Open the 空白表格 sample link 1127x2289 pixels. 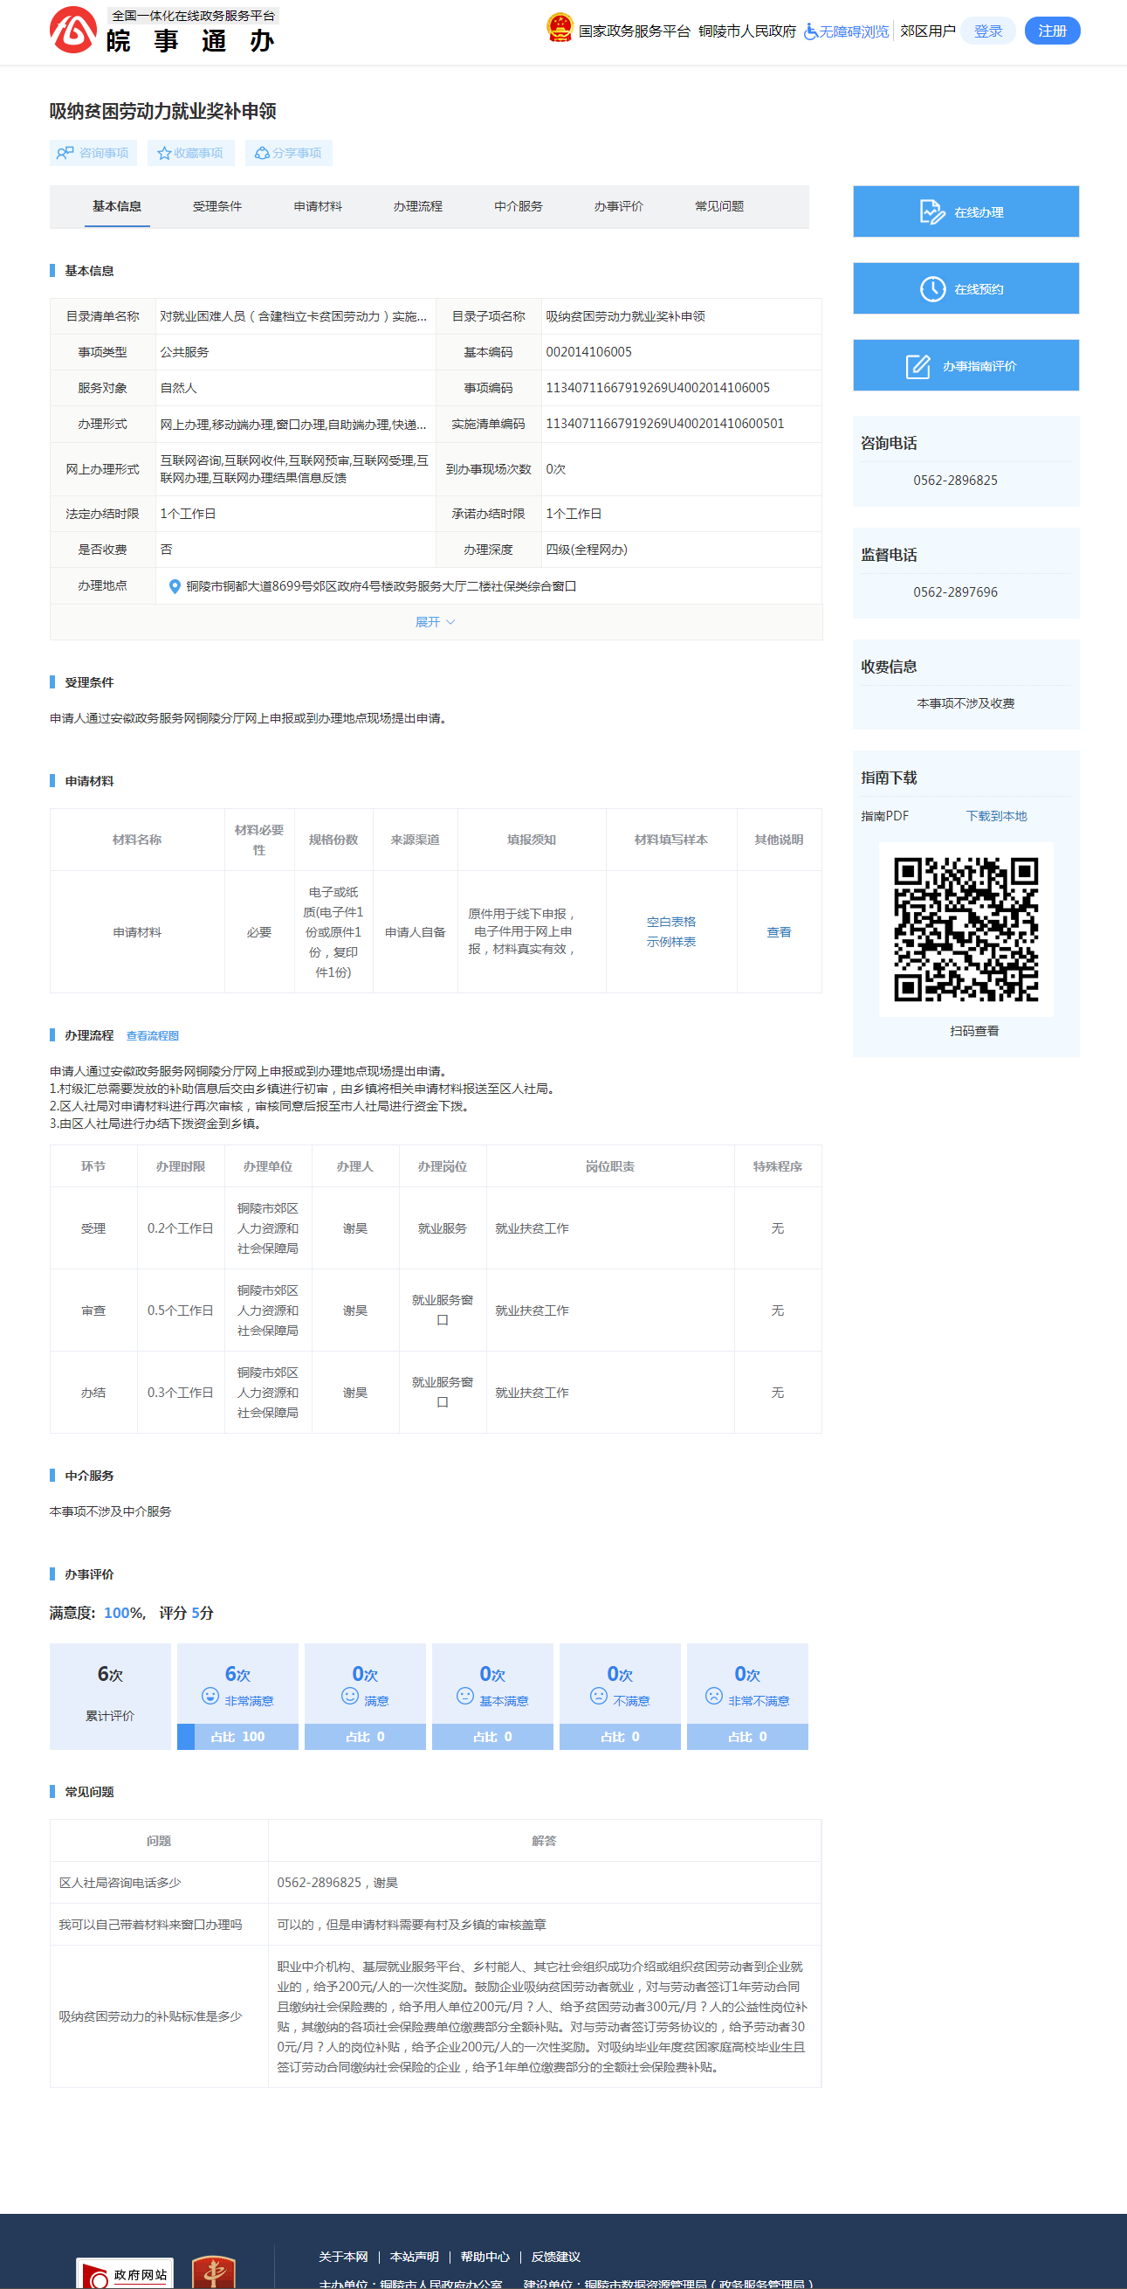tap(670, 922)
